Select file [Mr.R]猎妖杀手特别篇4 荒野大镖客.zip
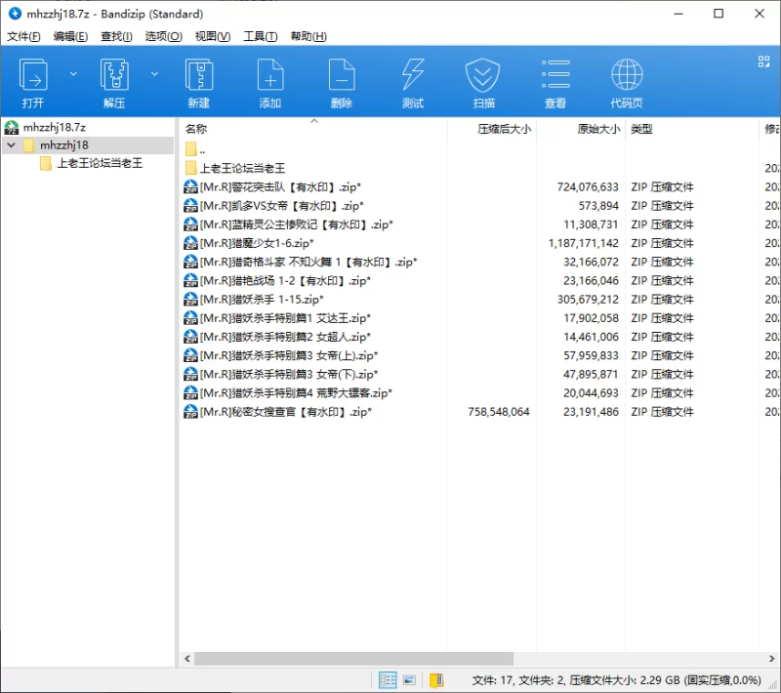The image size is (781, 693). click(x=296, y=393)
